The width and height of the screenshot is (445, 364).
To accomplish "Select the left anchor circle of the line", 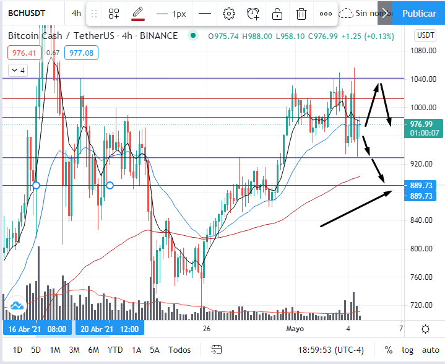I will [36, 186].
